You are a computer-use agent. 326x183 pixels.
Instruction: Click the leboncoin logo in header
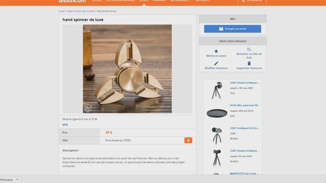(x=72, y=1)
